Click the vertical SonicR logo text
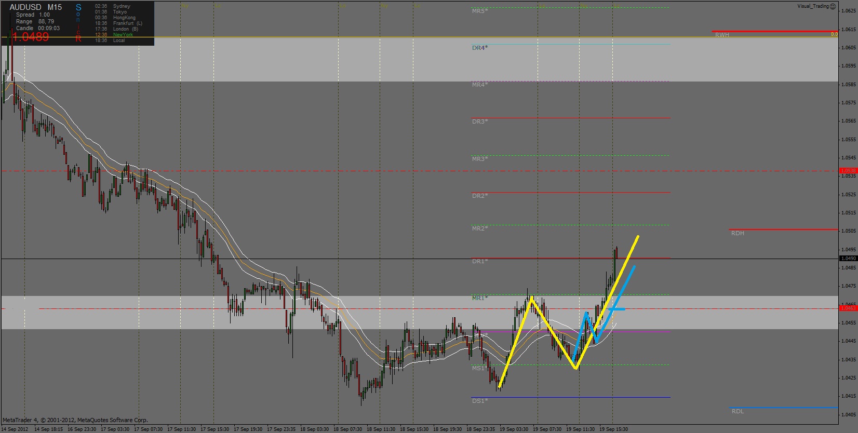The height and width of the screenshot is (433, 858). pyautogui.click(x=78, y=23)
